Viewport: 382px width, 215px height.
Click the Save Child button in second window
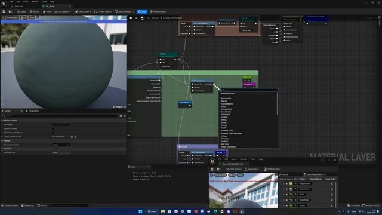pyautogui.click(x=330, y=179)
